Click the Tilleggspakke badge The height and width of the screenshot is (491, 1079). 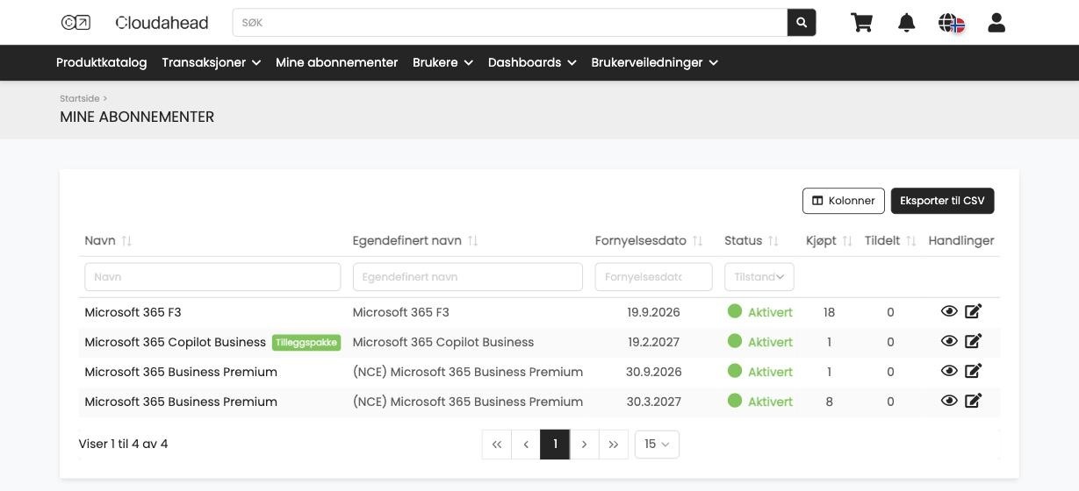point(306,343)
